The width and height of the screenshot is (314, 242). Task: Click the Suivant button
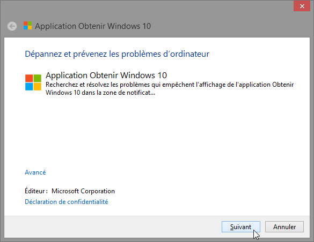point(241,227)
